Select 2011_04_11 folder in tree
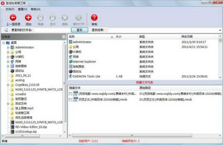 (x=23, y=75)
